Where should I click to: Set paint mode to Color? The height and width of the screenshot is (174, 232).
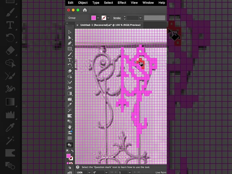click(68, 163)
